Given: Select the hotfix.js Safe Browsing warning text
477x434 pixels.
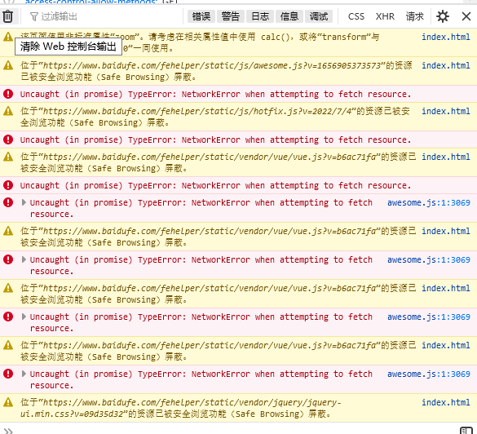Looking at the screenshot, I should pos(214,117).
